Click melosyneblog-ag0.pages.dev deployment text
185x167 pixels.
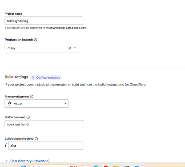click(x=66, y=28)
